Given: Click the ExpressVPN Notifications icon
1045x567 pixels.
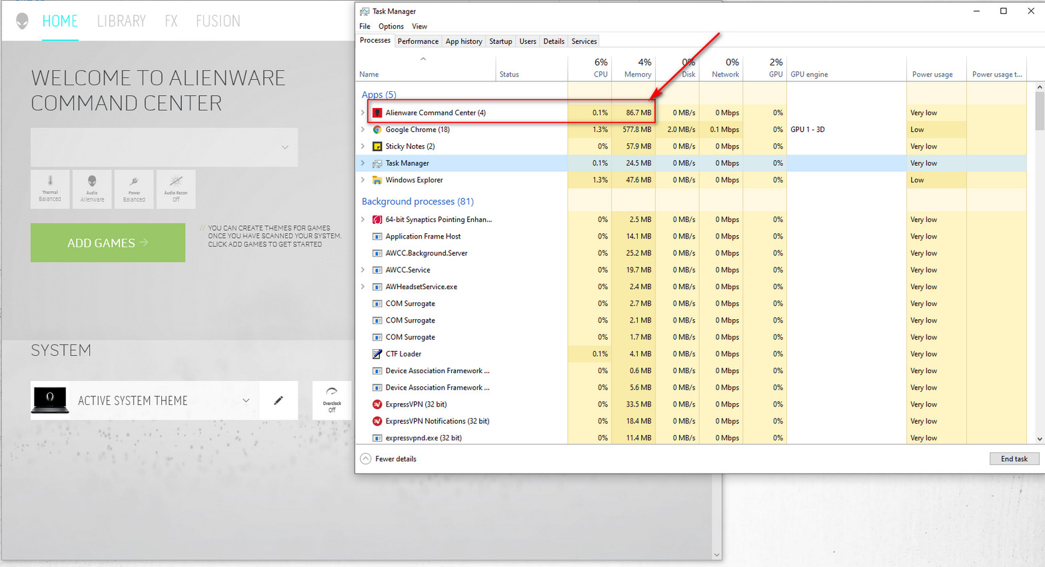Looking at the screenshot, I should [377, 421].
